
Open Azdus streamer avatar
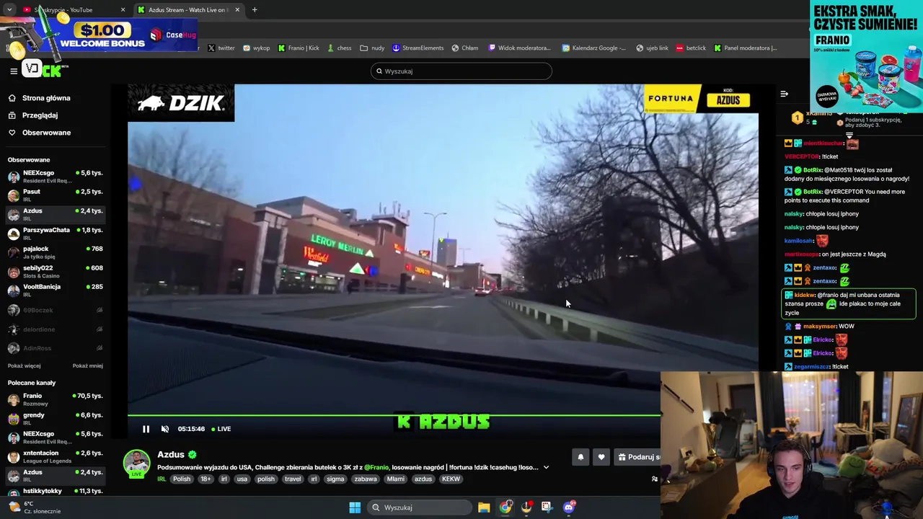[x=136, y=463]
